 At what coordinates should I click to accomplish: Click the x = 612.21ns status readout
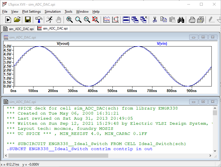(10, 164)
